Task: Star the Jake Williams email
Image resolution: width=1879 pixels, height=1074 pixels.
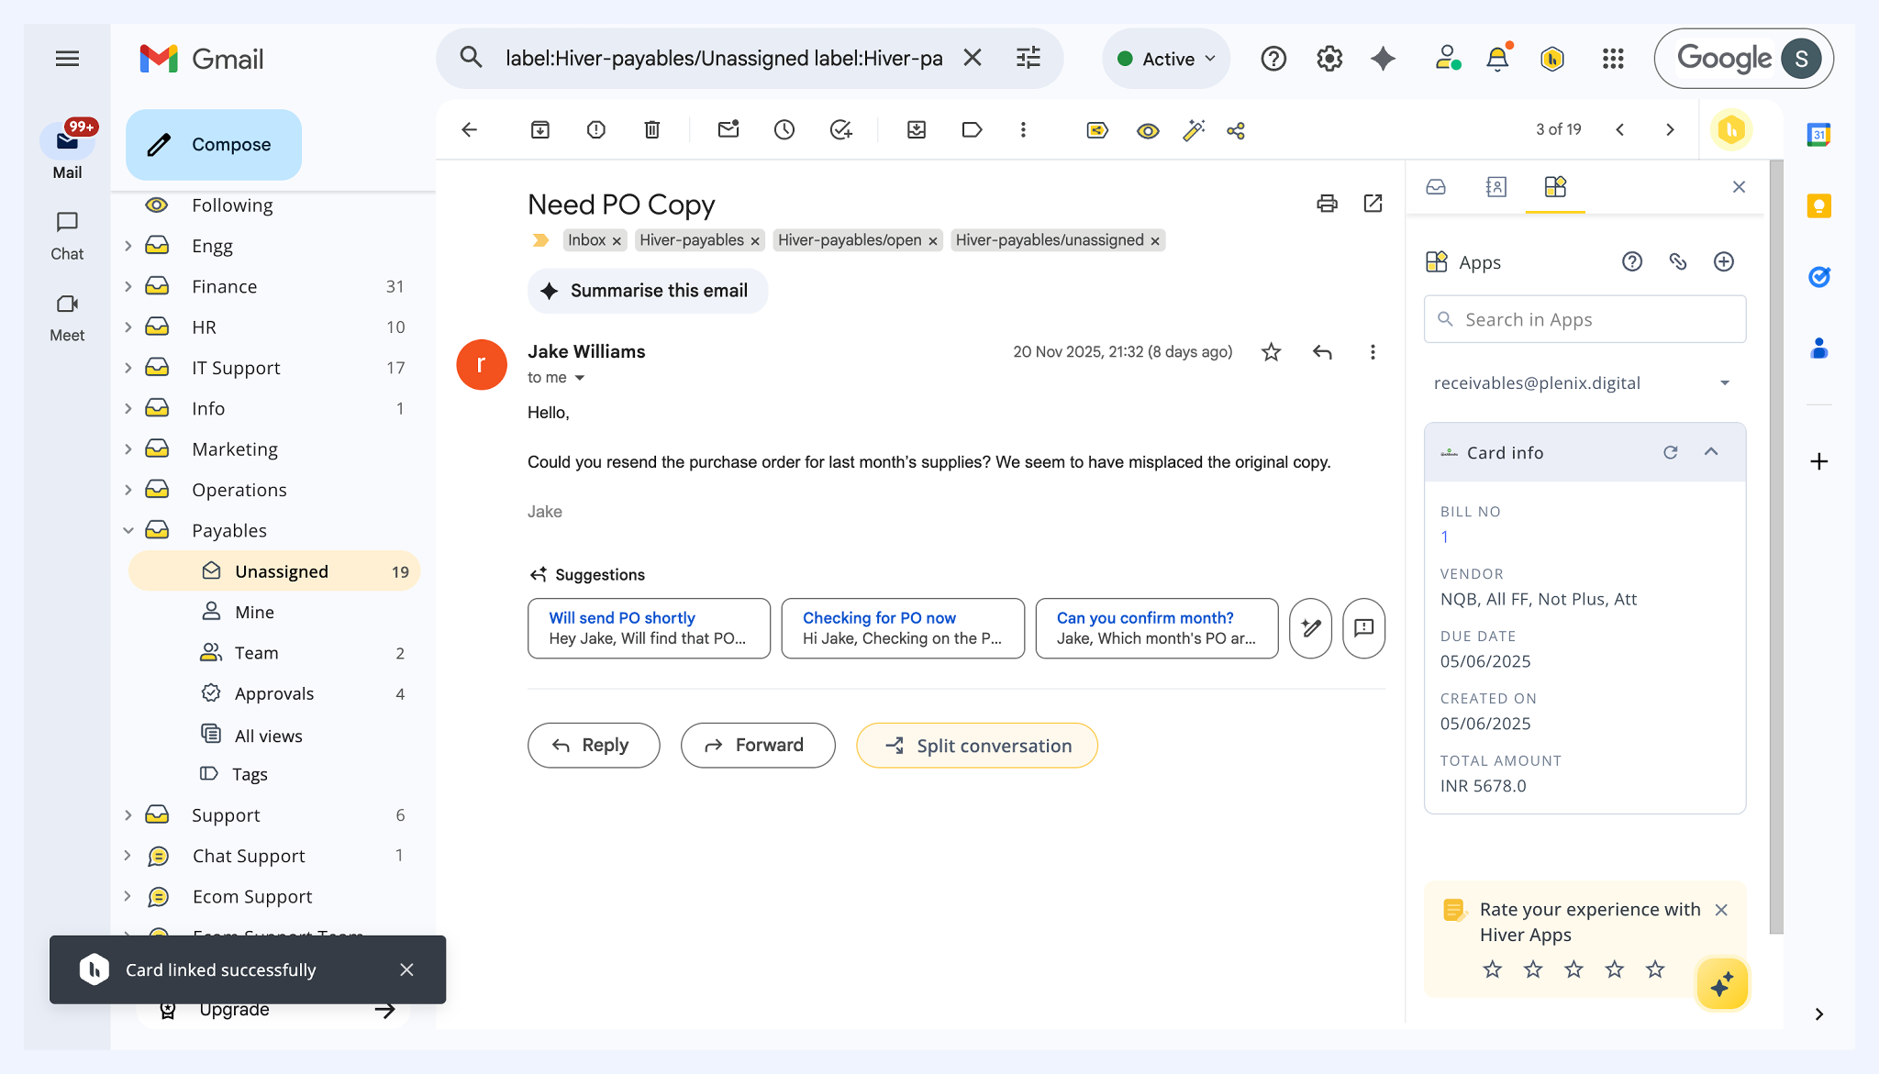Action: [x=1271, y=352]
